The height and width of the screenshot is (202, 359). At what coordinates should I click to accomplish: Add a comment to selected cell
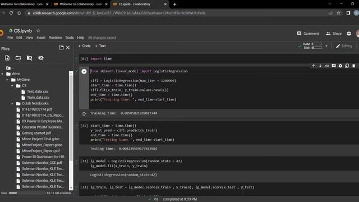click(334, 66)
